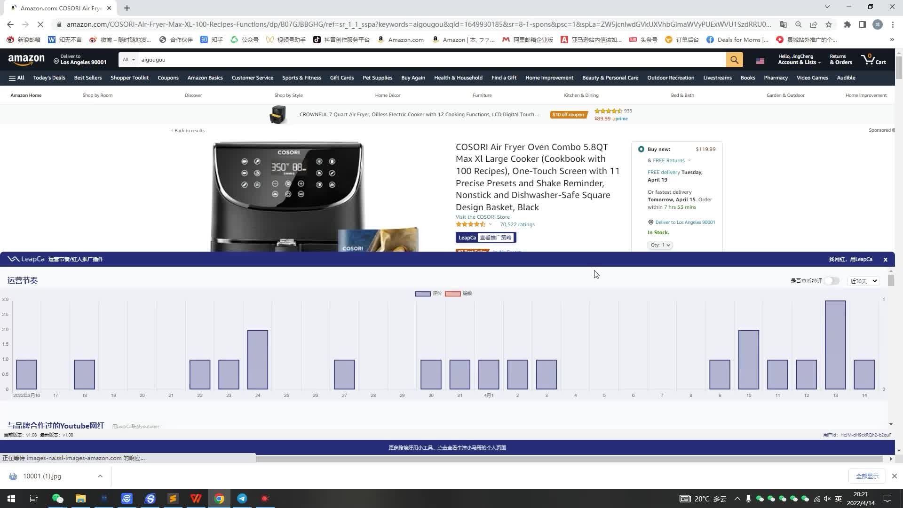This screenshot has width=903, height=508.
Task: Click the share page icon
Action: coord(814,24)
